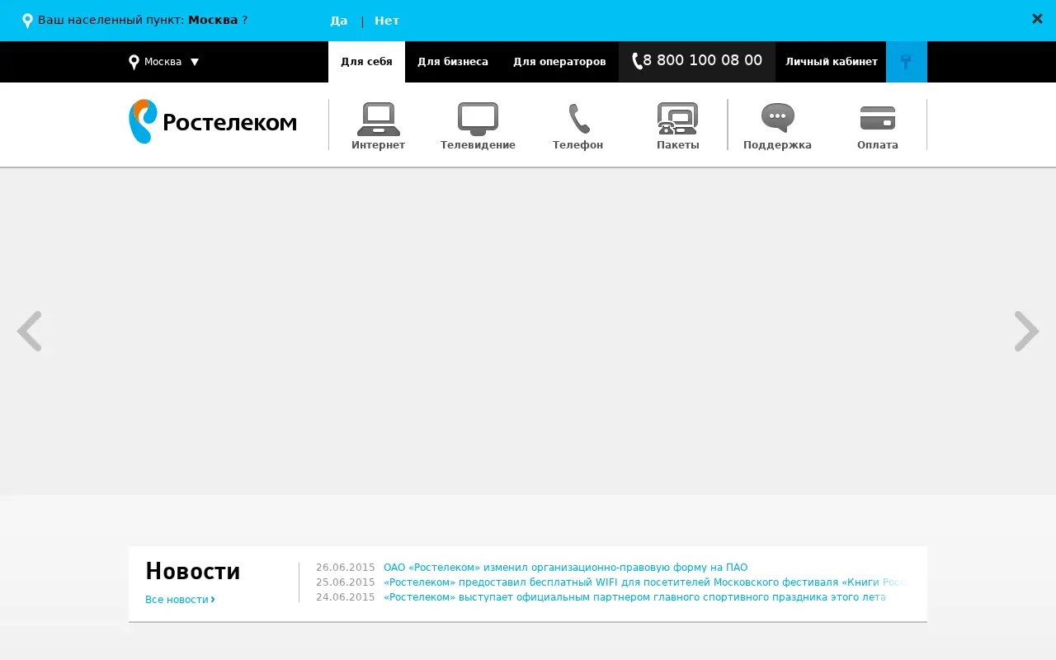
Task: Open the Пакеты bundle icon
Action: pos(677,119)
